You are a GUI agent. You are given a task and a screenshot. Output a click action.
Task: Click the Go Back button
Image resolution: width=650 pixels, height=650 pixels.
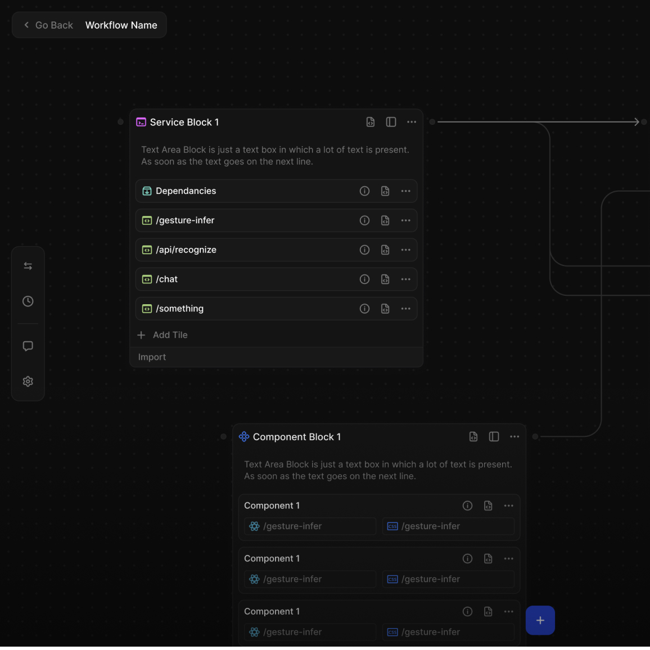click(x=48, y=25)
